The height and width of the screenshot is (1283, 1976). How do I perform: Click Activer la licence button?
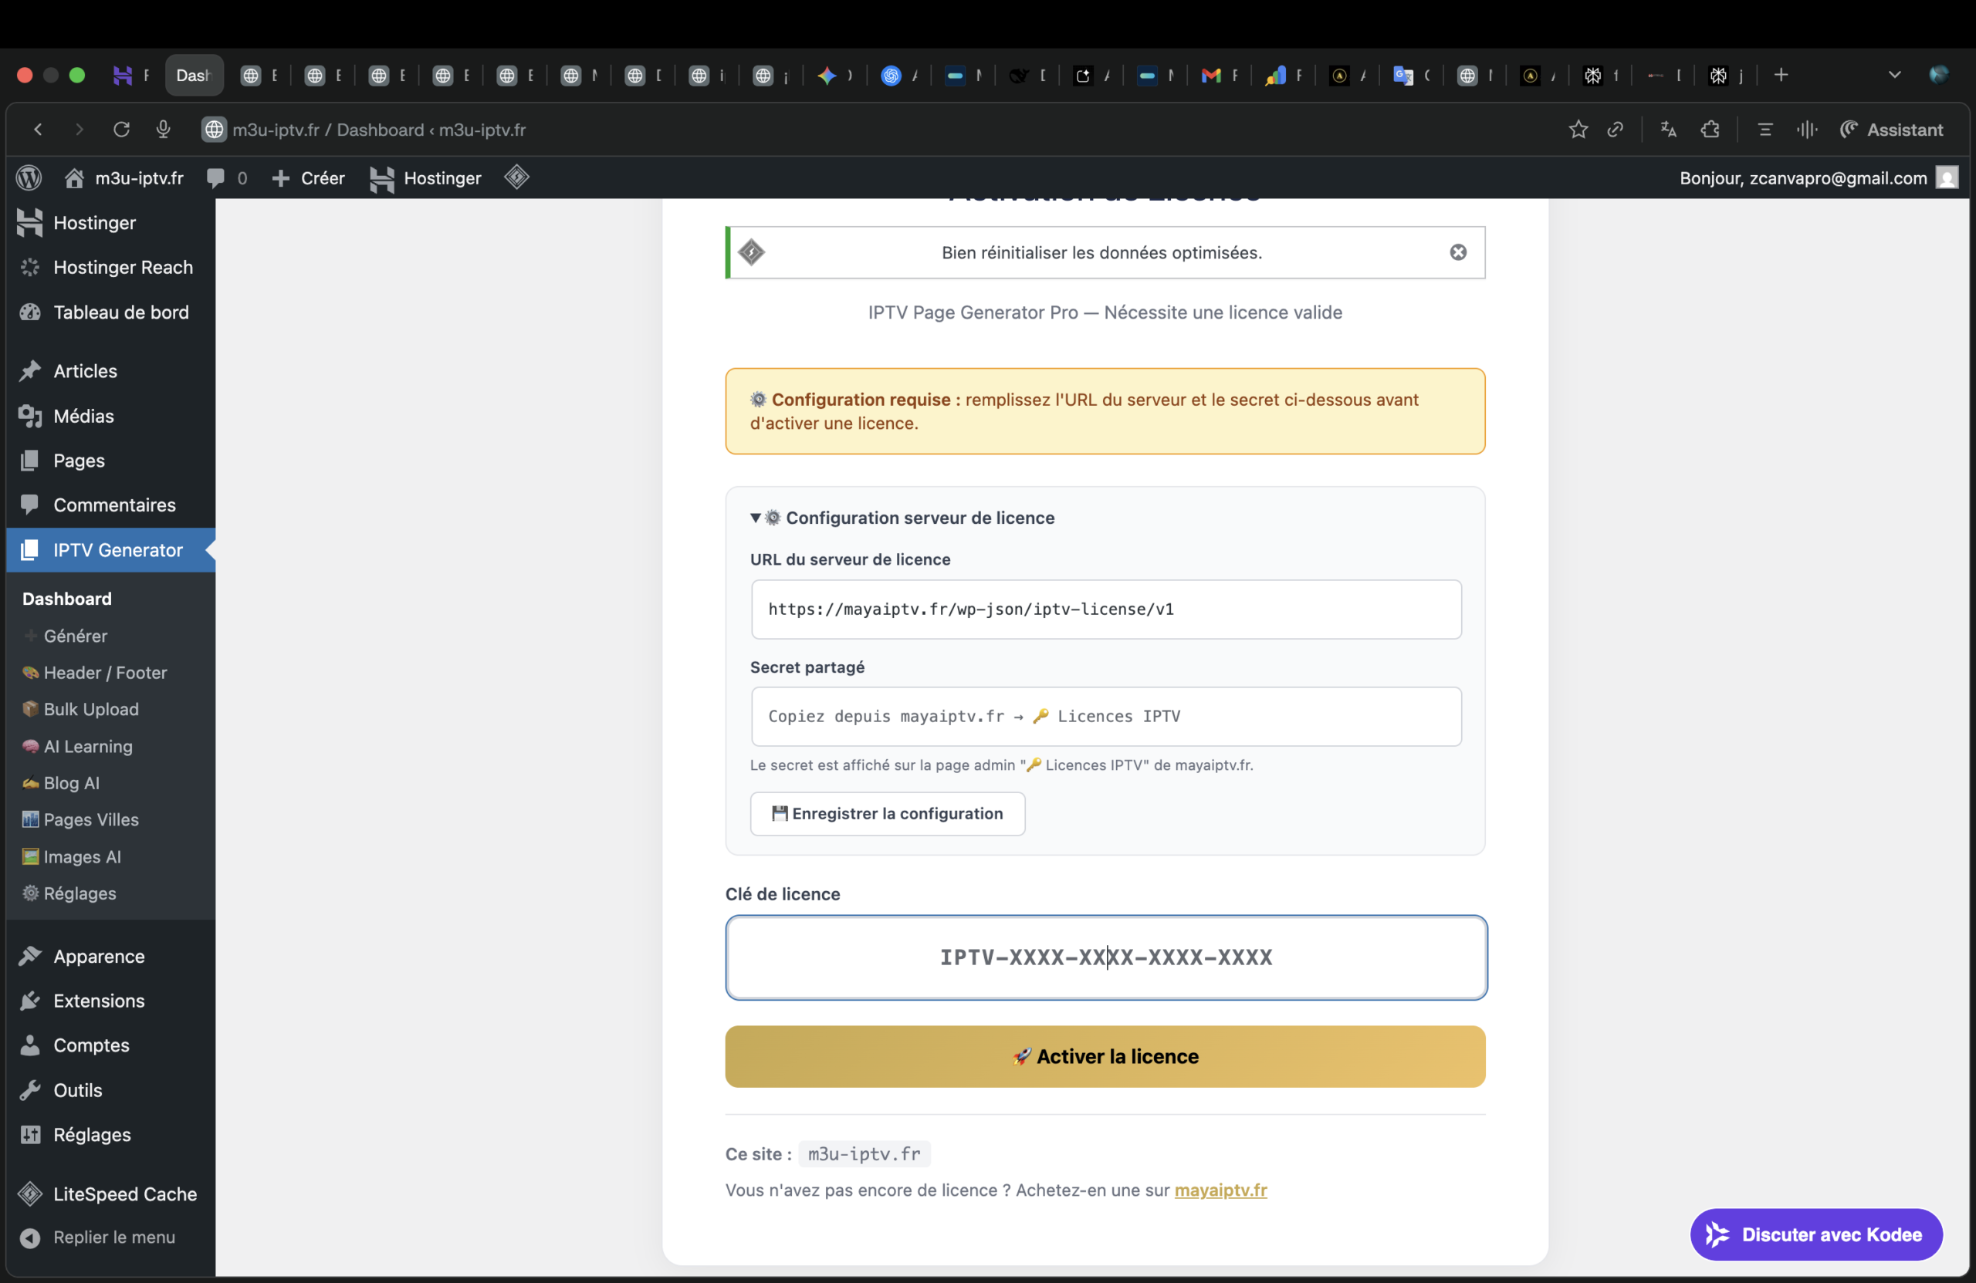click(1105, 1056)
